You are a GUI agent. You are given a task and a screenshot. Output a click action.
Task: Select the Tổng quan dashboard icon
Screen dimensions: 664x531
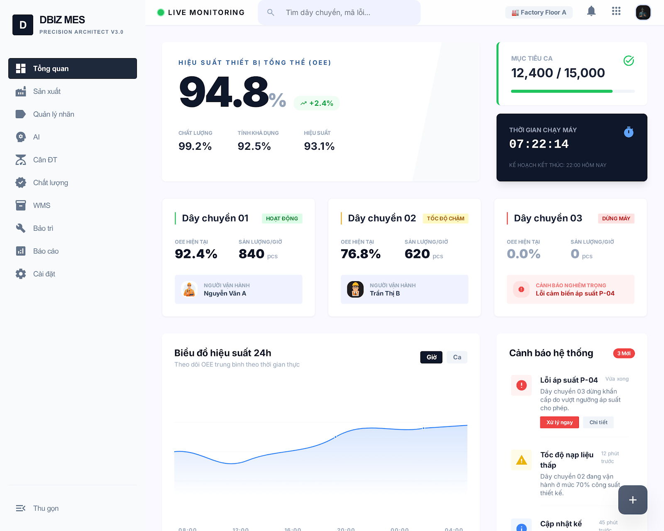coord(21,68)
